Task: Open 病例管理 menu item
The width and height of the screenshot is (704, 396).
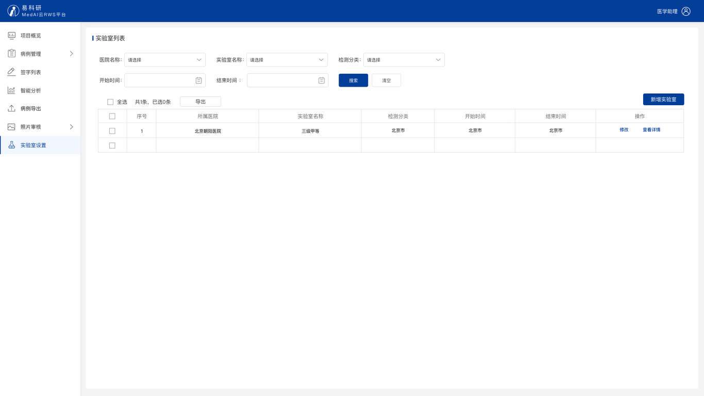Action: 40,54
